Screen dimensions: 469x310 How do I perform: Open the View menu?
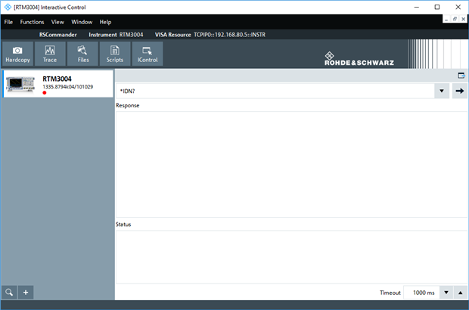(57, 22)
